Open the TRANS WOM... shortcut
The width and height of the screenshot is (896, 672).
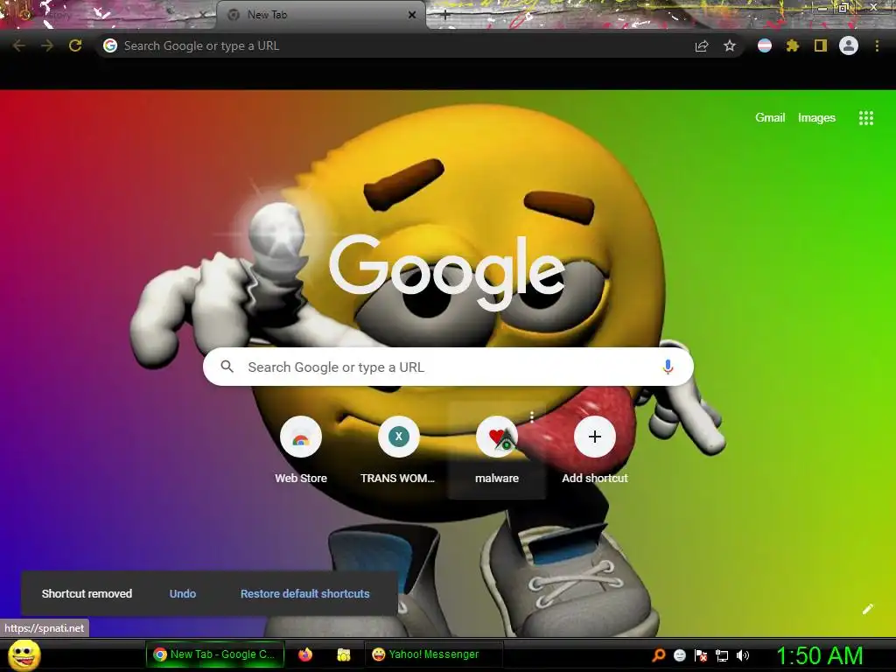398,451
